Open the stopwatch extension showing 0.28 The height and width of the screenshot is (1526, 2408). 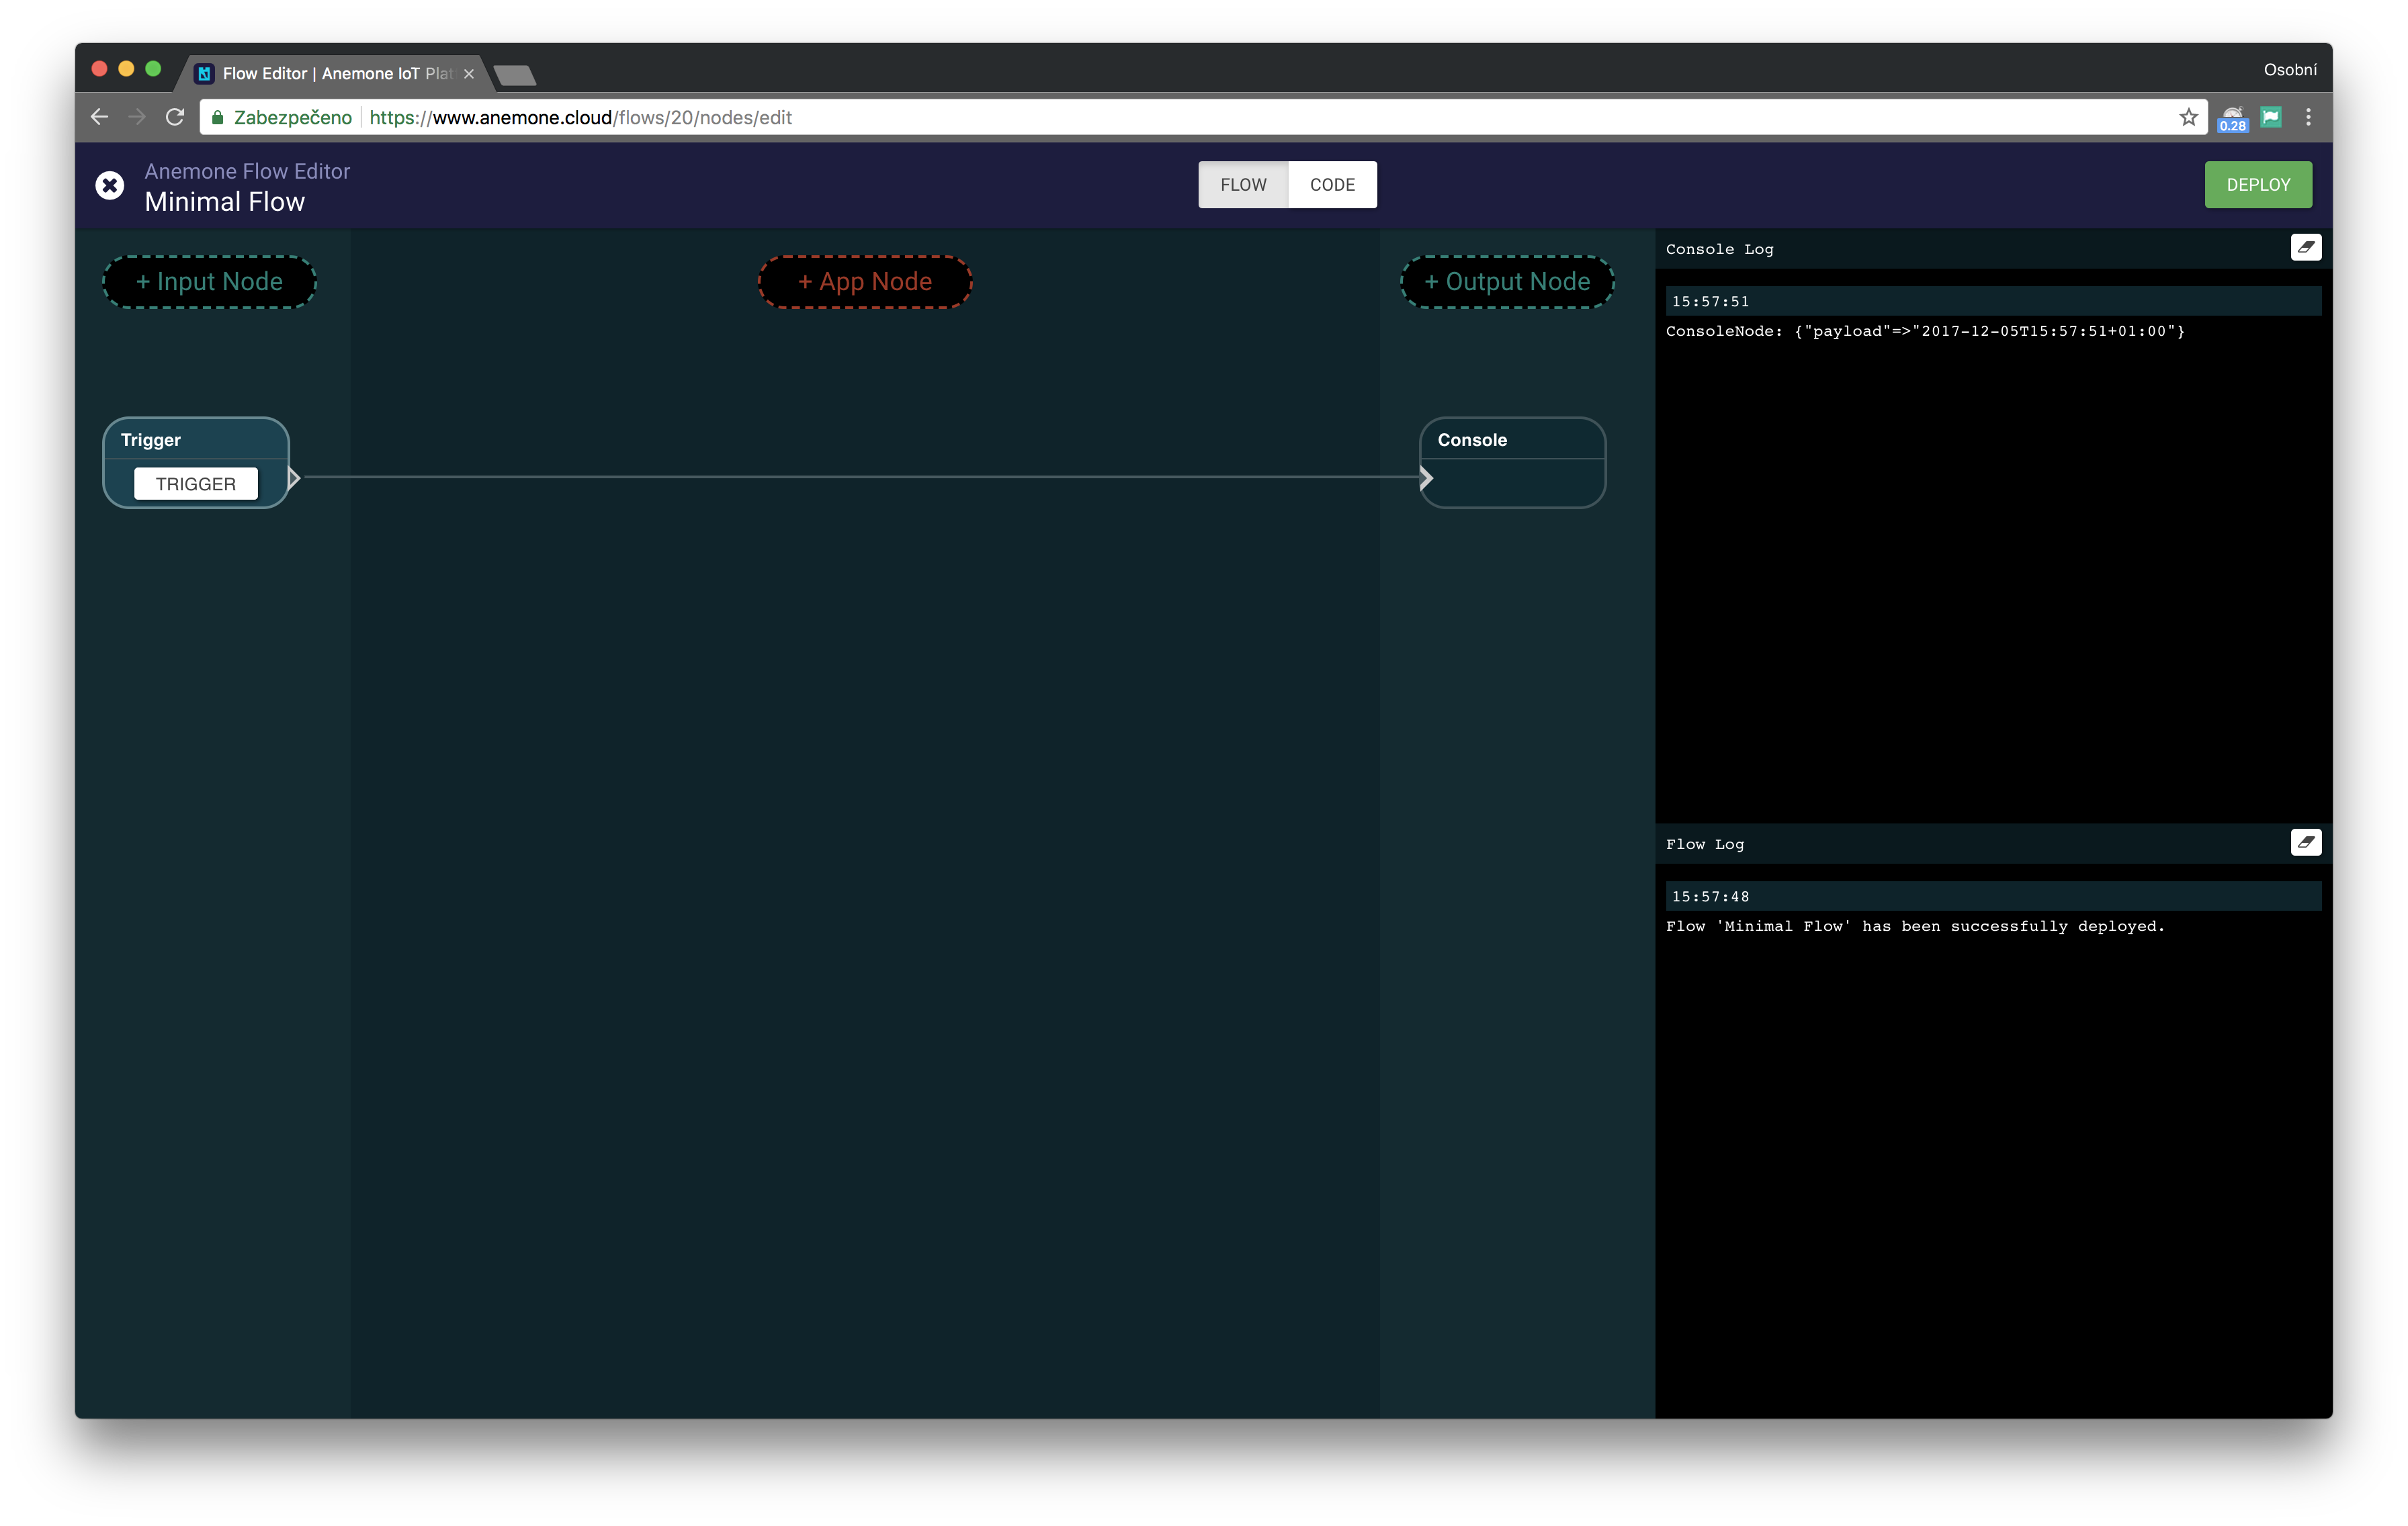[2232, 117]
